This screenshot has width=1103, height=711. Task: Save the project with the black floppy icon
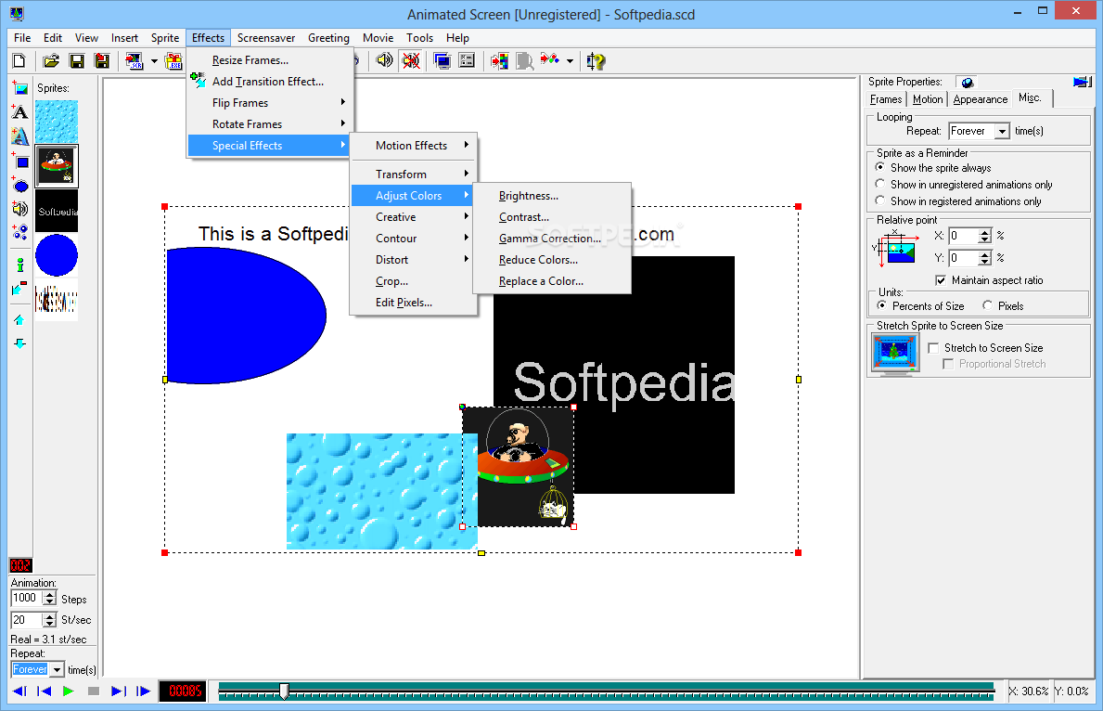77,61
